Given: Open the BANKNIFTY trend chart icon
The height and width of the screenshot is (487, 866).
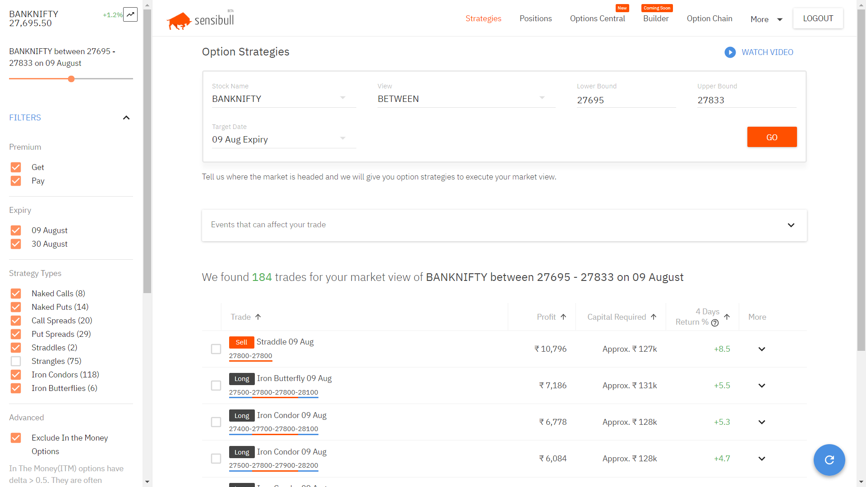Looking at the screenshot, I should click(x=130, y=14).
